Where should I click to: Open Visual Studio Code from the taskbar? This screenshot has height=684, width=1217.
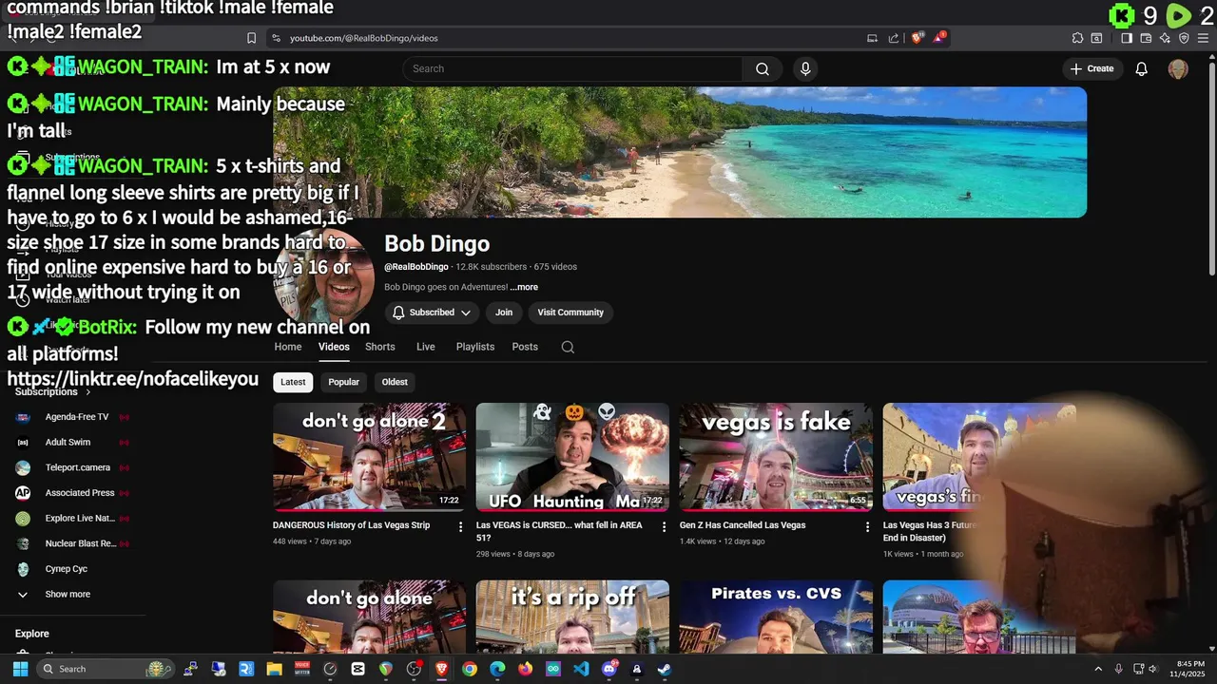pos(581,669)
